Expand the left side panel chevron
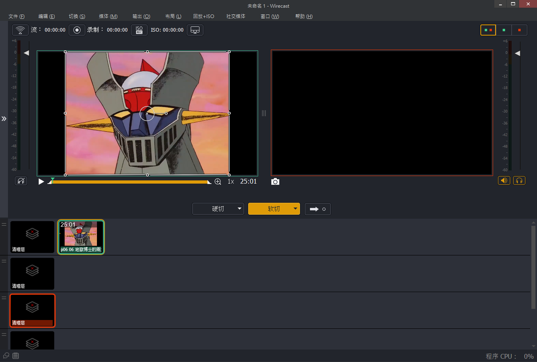The height and width of the screenshot is (362, 537). pyautogui.click(x=4, y=119)
